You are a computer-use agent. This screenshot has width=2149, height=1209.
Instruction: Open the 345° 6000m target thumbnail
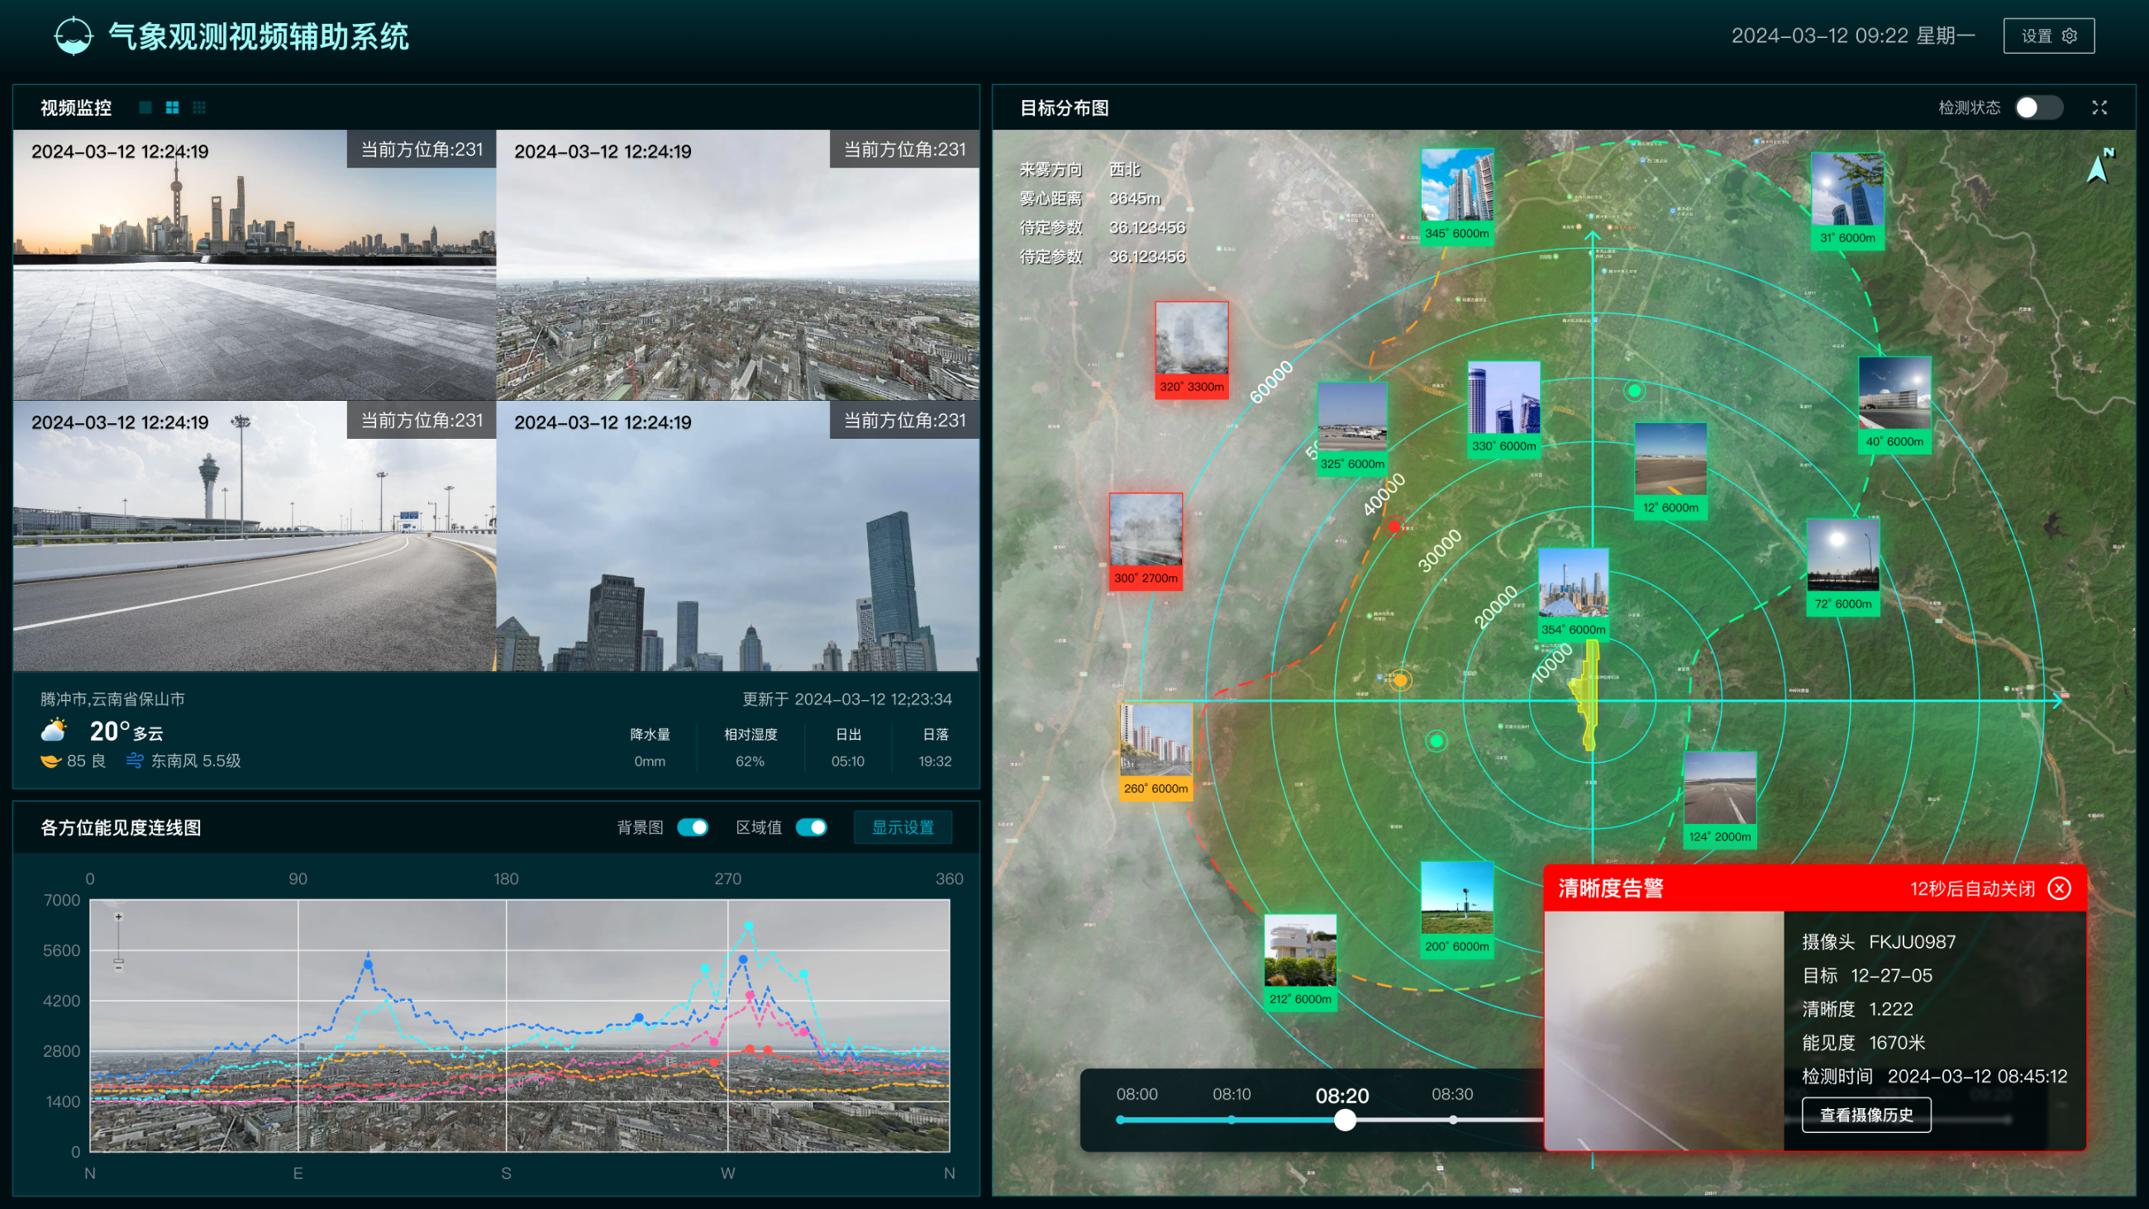[x=1456, y=197]
